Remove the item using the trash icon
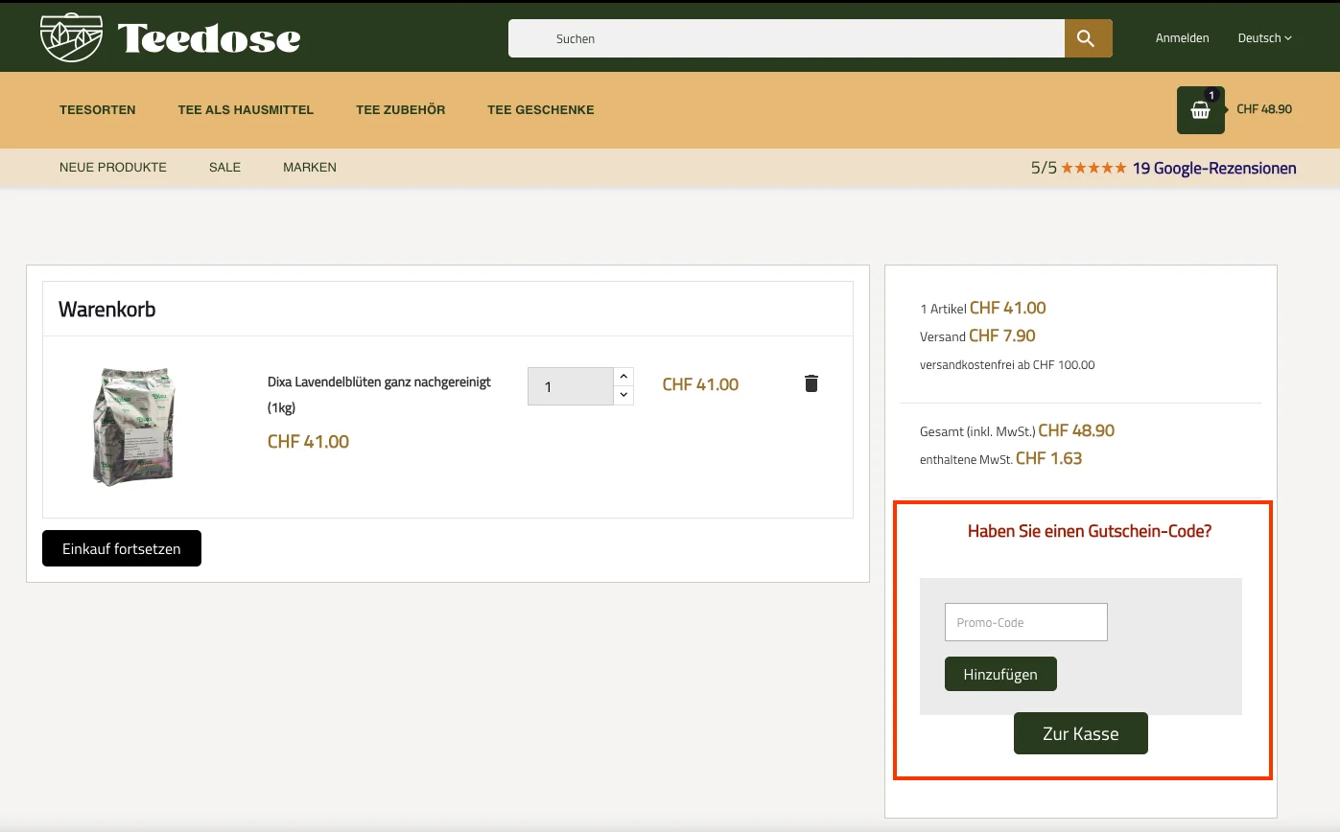Image resolution: width=1340 pixels, height=832 pixels. [811, 382]
